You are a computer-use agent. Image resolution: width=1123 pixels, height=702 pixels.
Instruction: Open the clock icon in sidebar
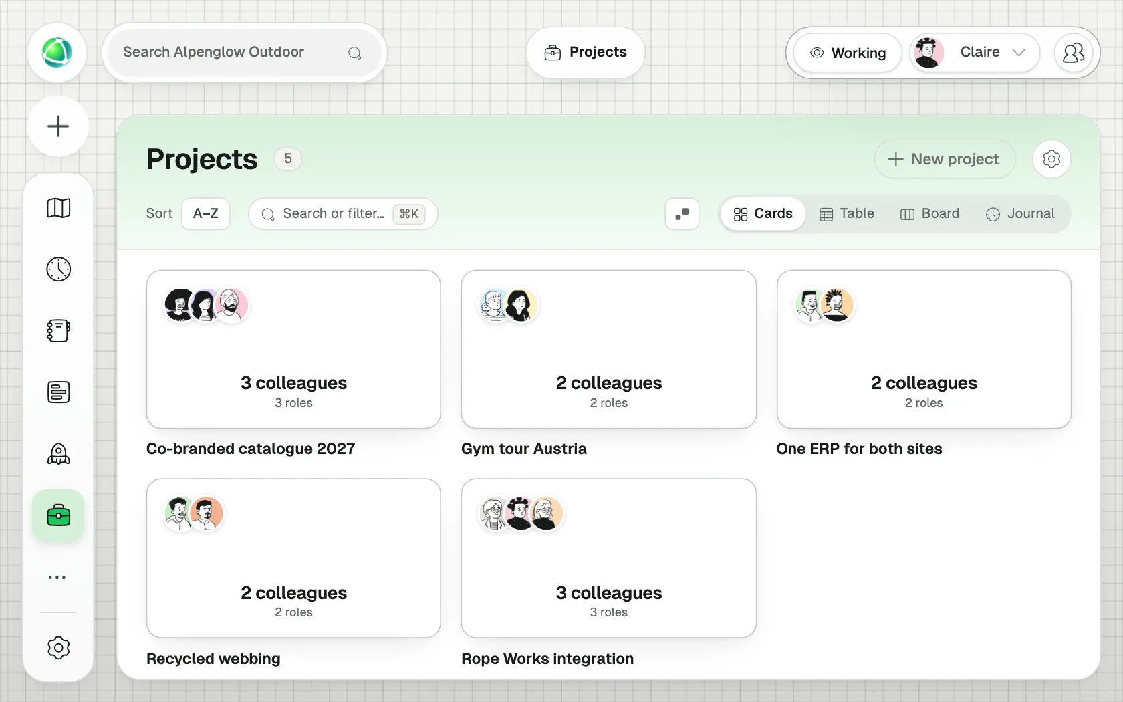59,269
